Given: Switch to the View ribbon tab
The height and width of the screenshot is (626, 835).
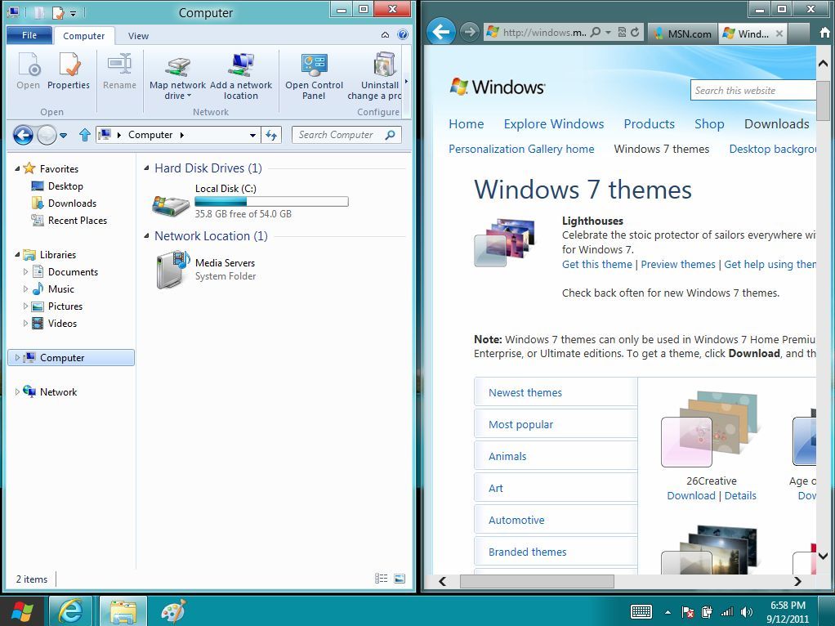Looking at the screenshot, I should (x=138, y=36).
